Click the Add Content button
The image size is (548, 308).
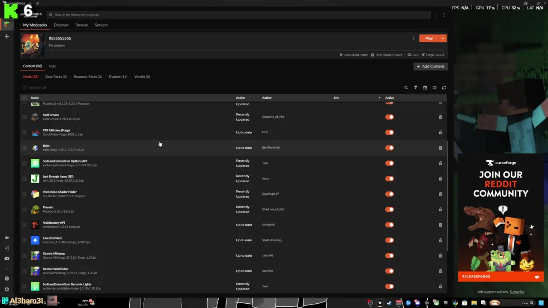(x=431, y=66)
